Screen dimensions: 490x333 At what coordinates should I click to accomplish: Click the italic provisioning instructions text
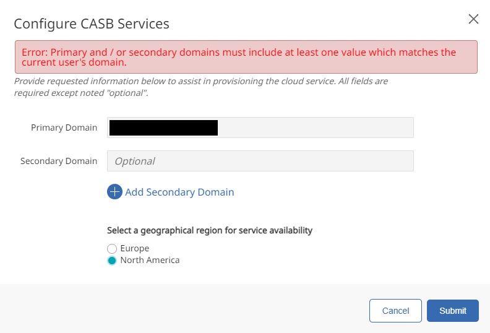[x=200, y=87]
